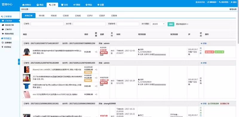Click the 清除缓存 clear cache icon link
The image size is (239, 117).
pyautogui.click(x=212, y=2)
